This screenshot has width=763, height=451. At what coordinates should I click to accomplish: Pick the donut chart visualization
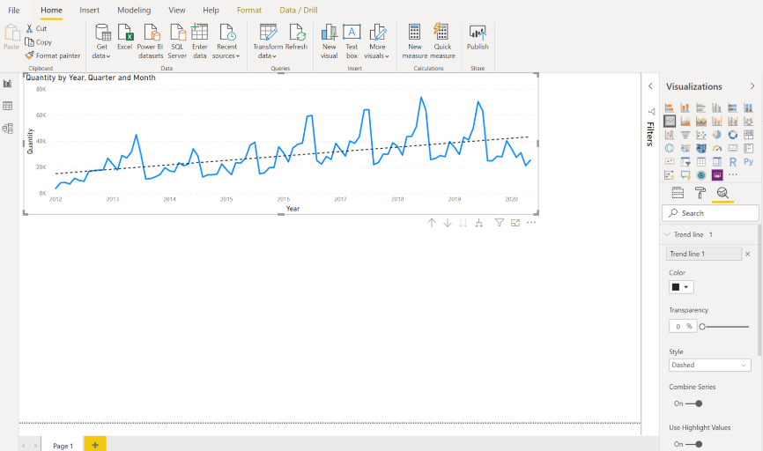(733, 135)
